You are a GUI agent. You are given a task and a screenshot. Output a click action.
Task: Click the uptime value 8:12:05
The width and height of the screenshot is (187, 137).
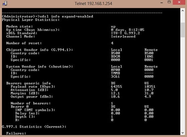point(137,30)
